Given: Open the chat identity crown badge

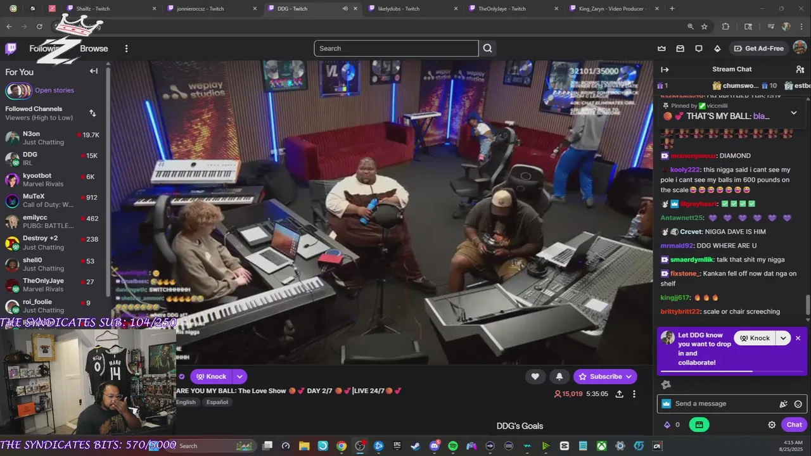Looking at the screenshot, I should 666,404.
